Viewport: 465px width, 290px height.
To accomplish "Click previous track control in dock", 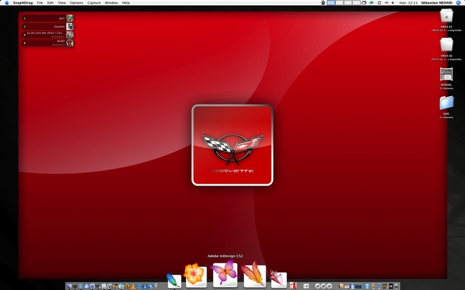I will point(317,286).
